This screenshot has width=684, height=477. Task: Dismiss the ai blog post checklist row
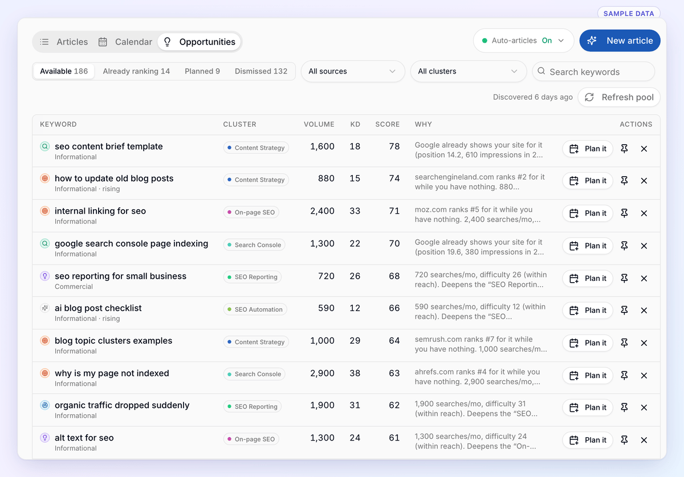coord(644,311)
